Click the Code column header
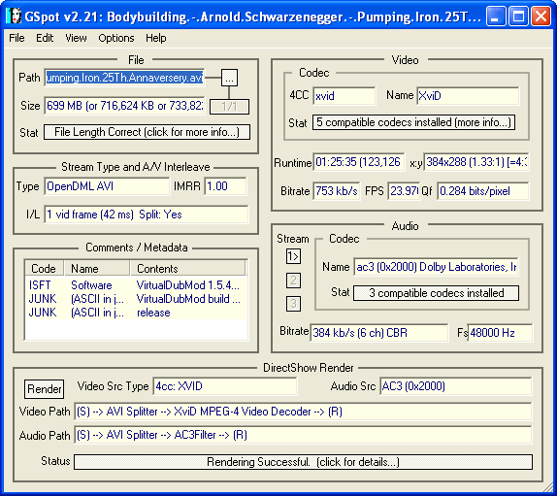557x496 pixels. click(45, 268)
